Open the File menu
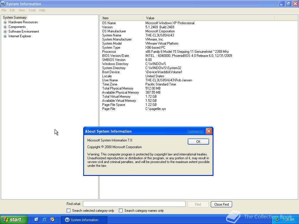 4,10
